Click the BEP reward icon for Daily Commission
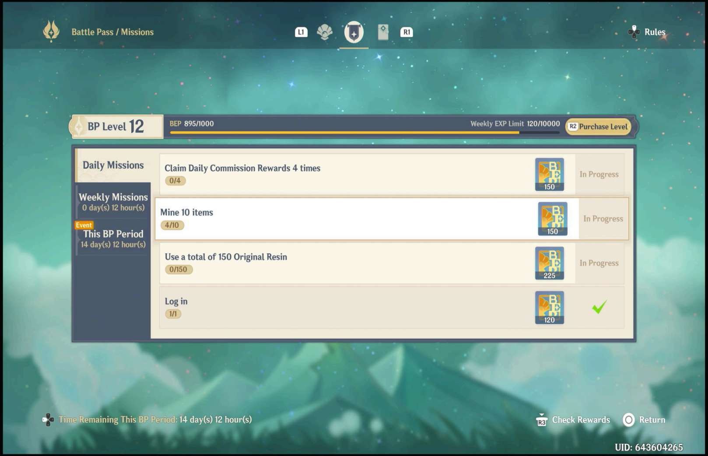 click(549, 174)
